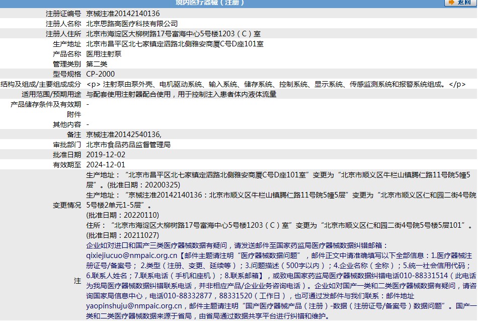Viewport: 478px width, 321px height.
Task: Select phone number 010-88331514
Action: [424, 276]
